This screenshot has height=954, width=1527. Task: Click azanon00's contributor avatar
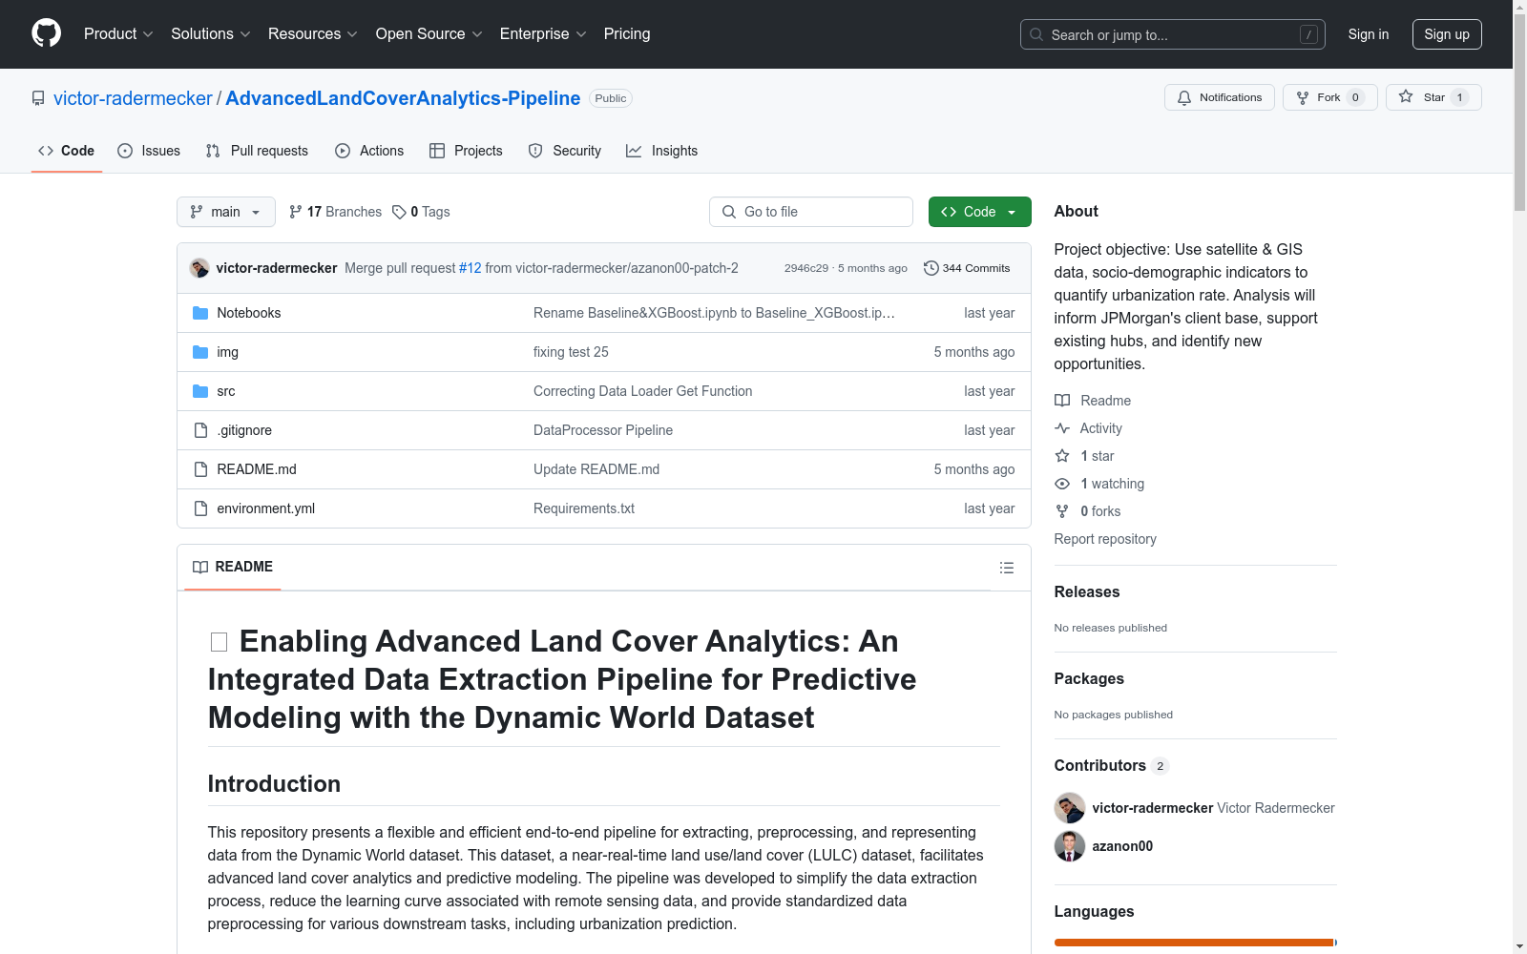1069,846
